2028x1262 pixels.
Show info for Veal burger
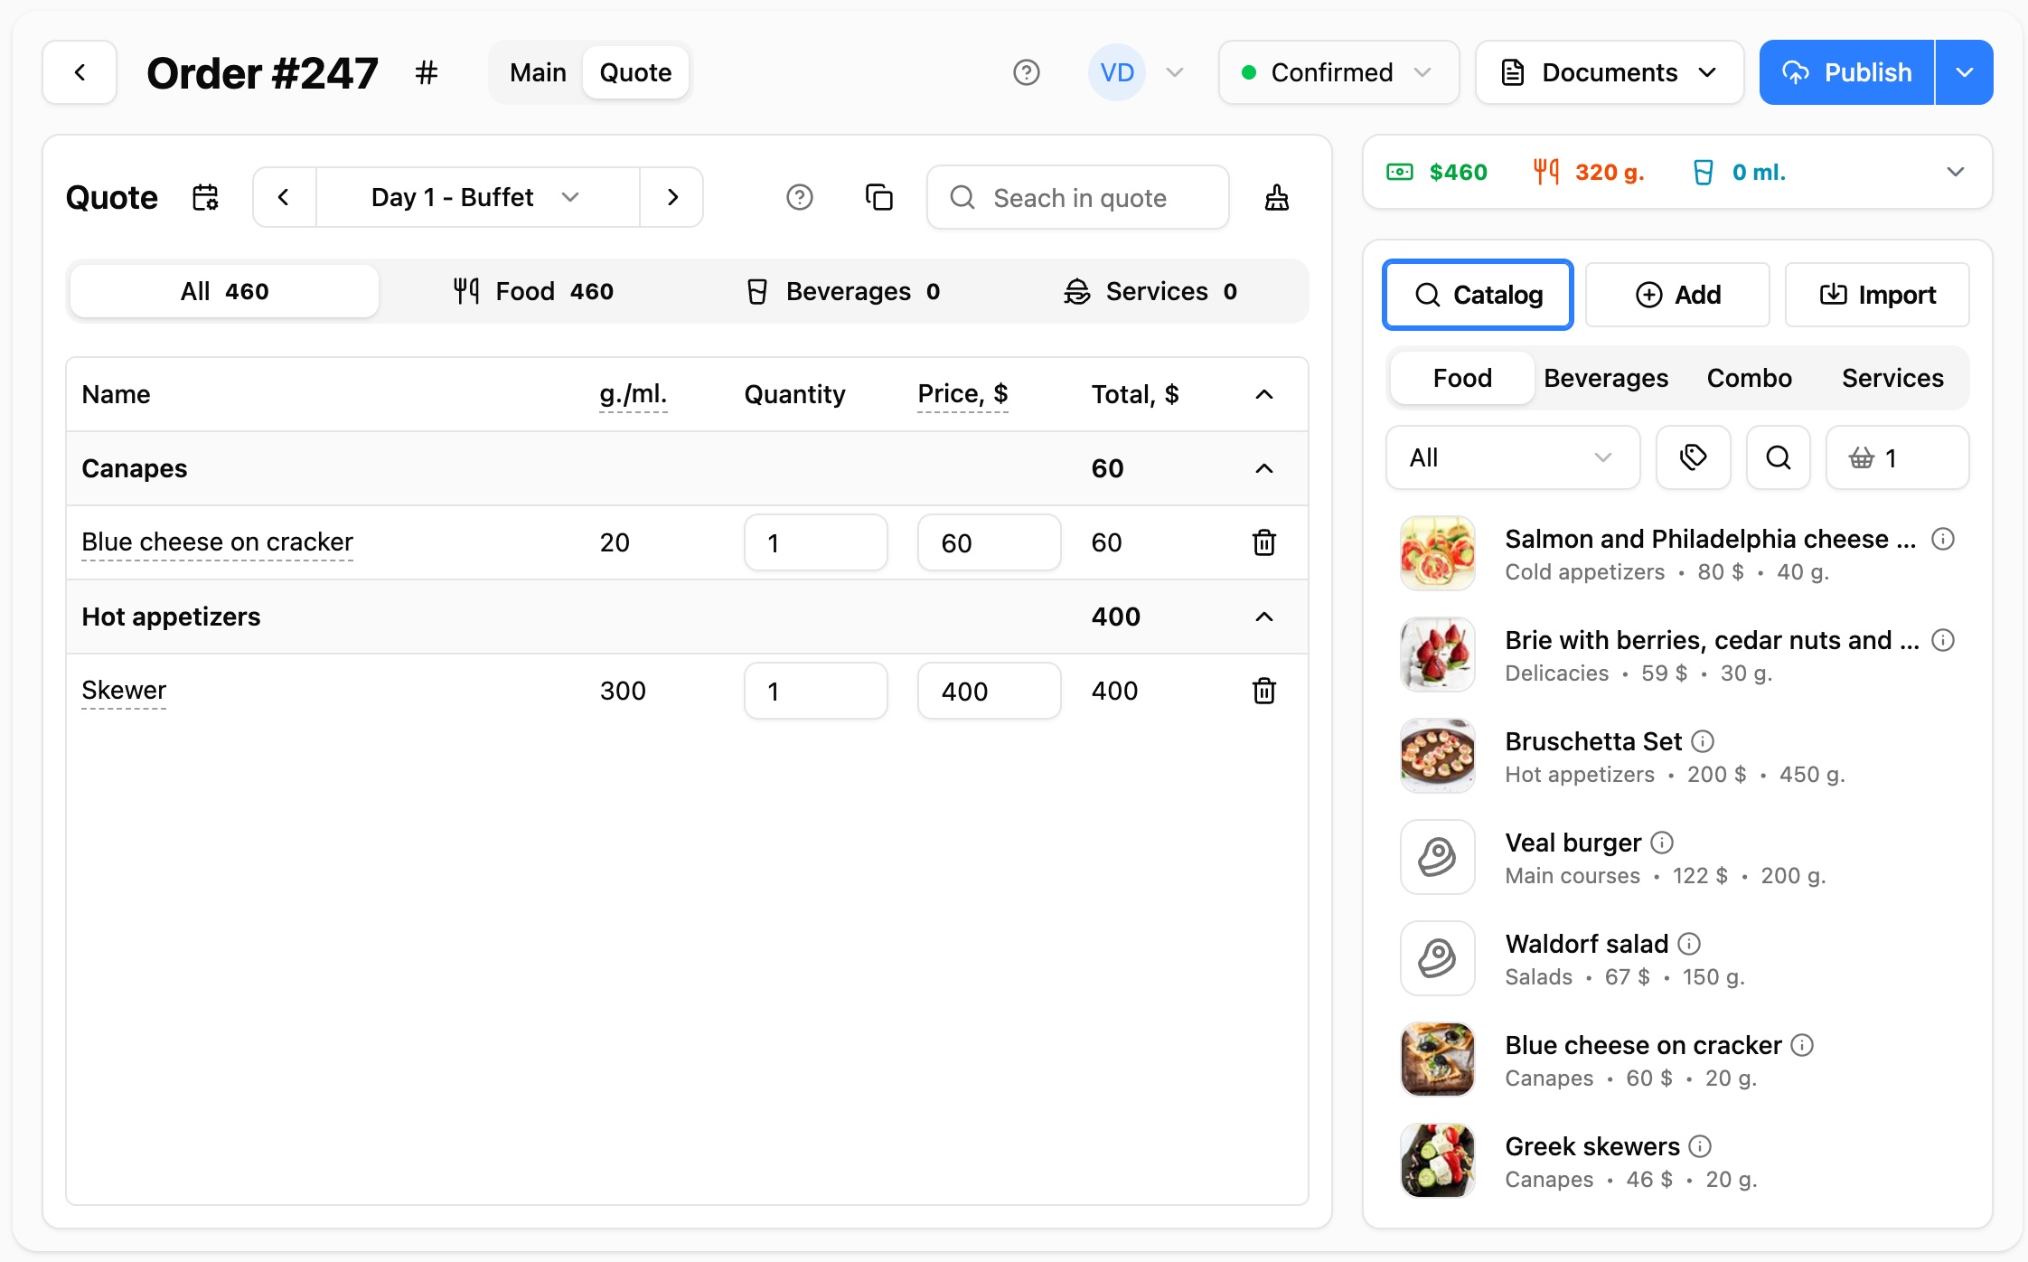[x=1662, y=843]
